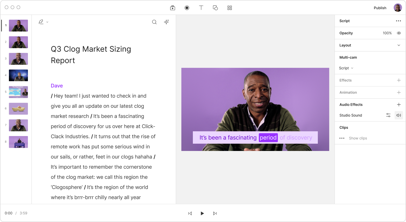Viewport: 406px width, 222px height.
Task: Open Studio Sound settings sliders
Action: pos(388,115)
